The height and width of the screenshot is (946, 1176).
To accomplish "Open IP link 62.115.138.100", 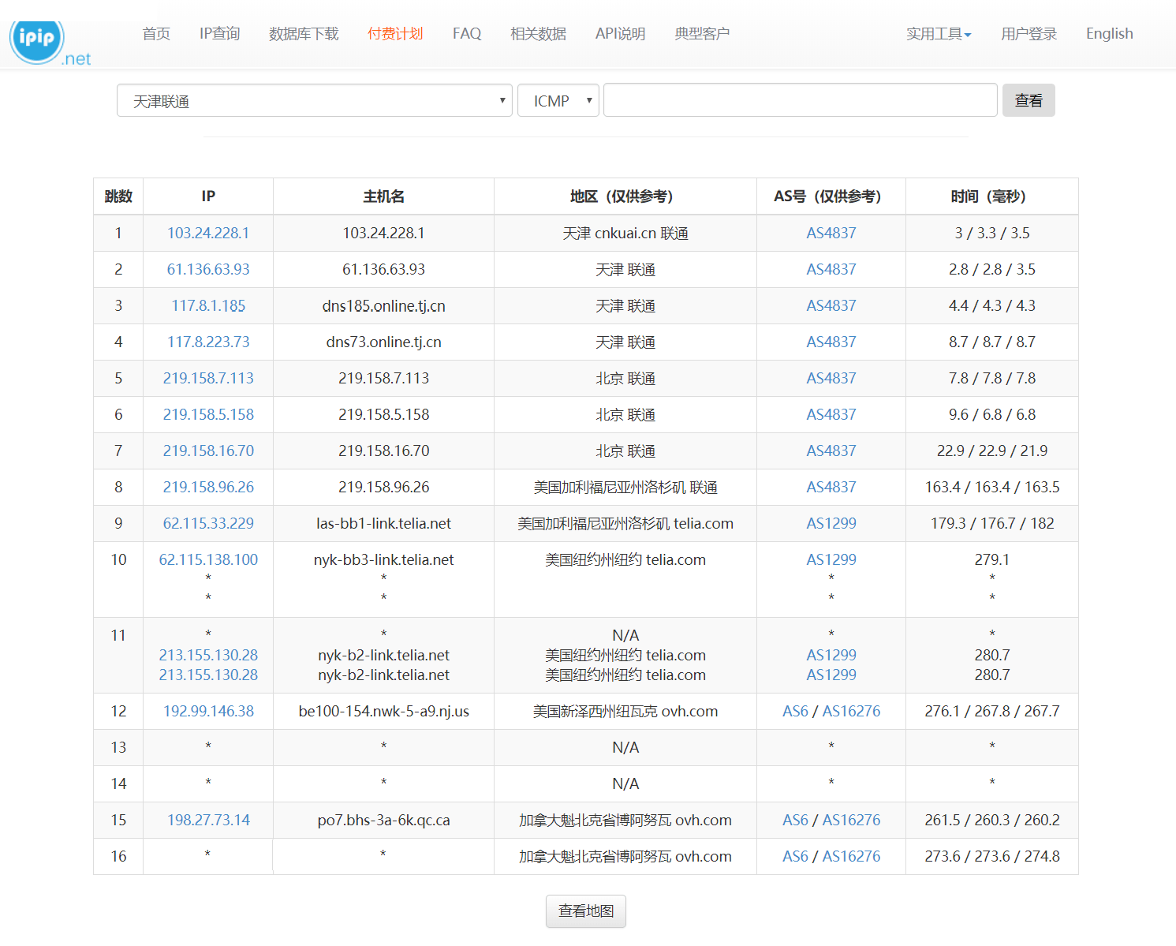I will (208, 560).
